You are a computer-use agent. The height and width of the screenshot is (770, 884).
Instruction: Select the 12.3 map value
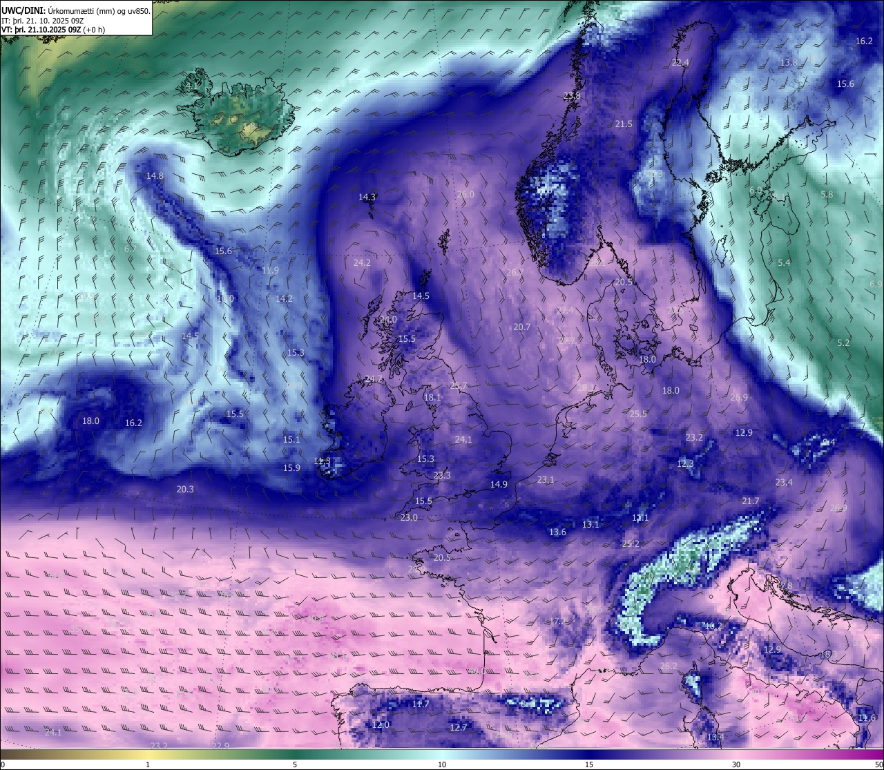point(685,463)
